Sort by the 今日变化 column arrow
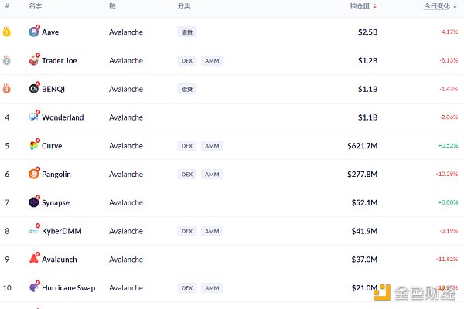Image resolution: width=464 pixels, height=309 pixels. [x=461, y=6]
